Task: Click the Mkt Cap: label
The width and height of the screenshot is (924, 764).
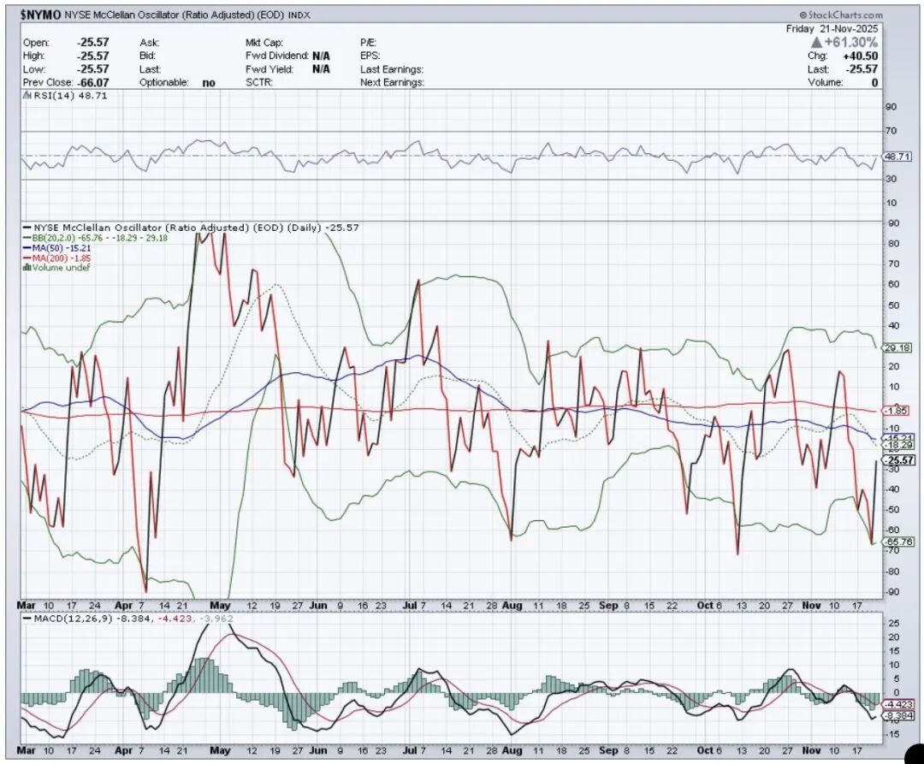Action: tap(264, 43)
